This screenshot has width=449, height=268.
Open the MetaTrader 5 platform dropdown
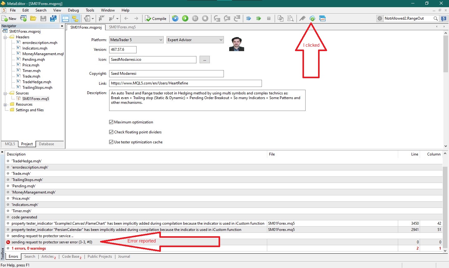(136, 40)
